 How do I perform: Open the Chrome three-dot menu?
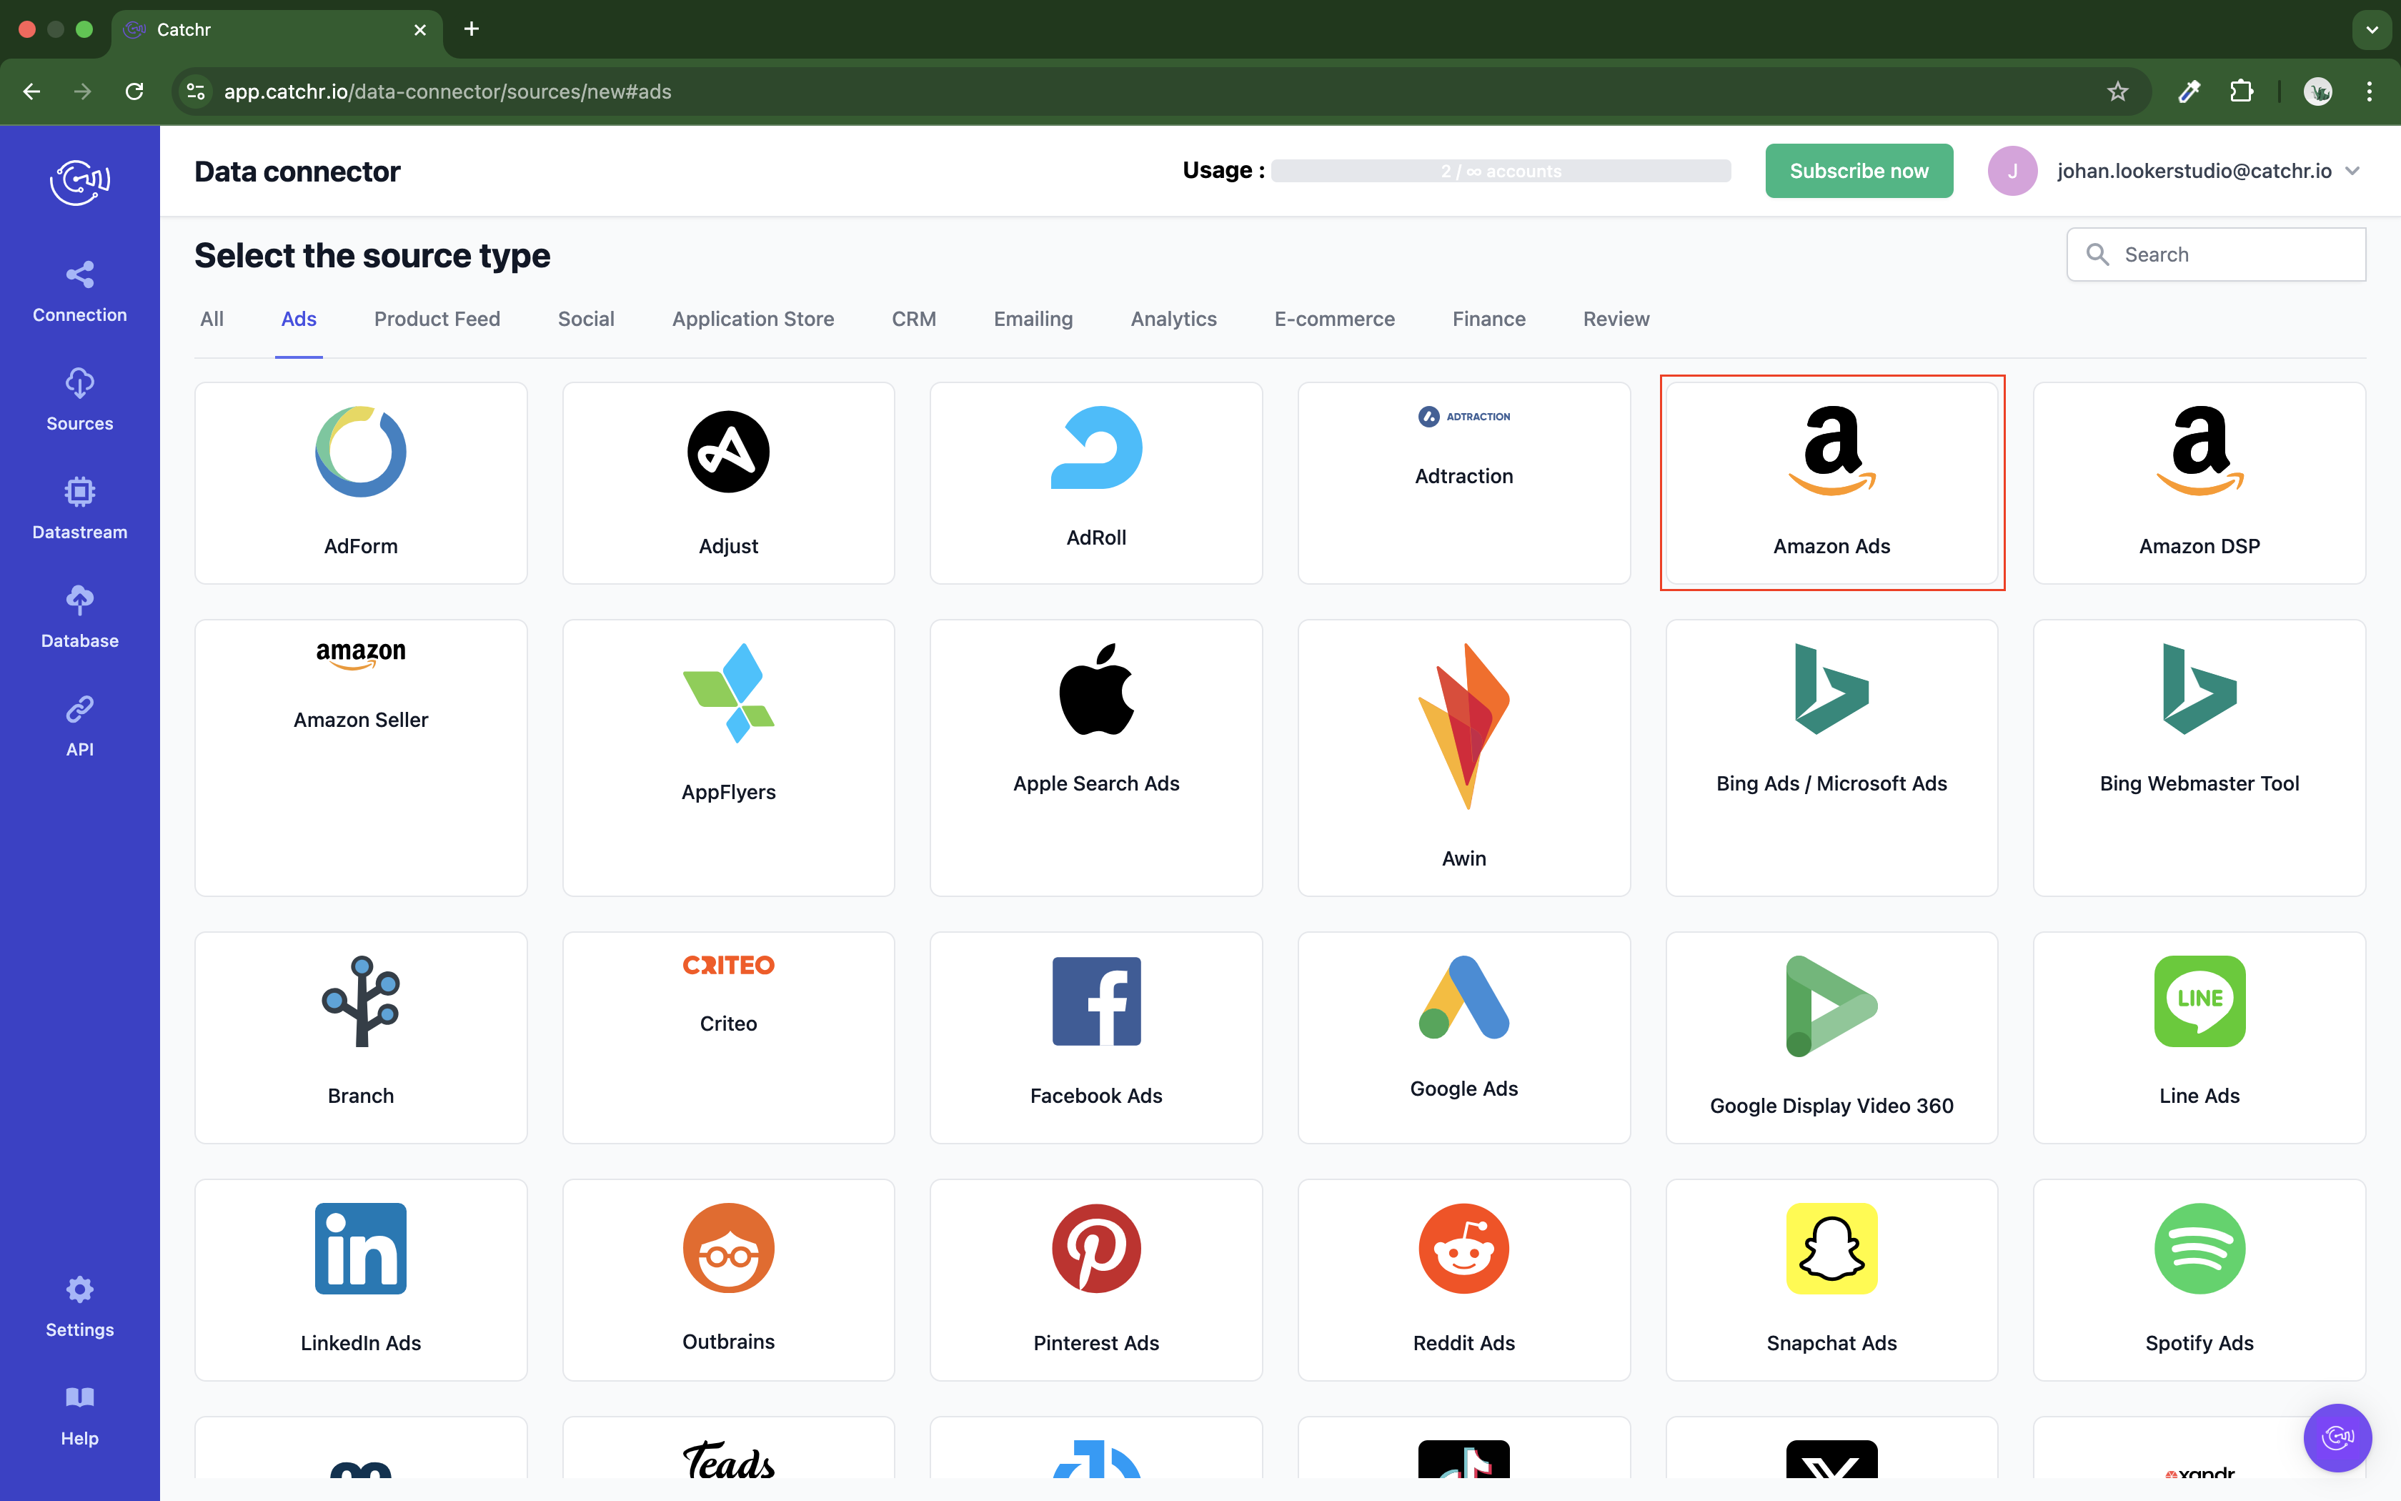(x=2370, y=91)
